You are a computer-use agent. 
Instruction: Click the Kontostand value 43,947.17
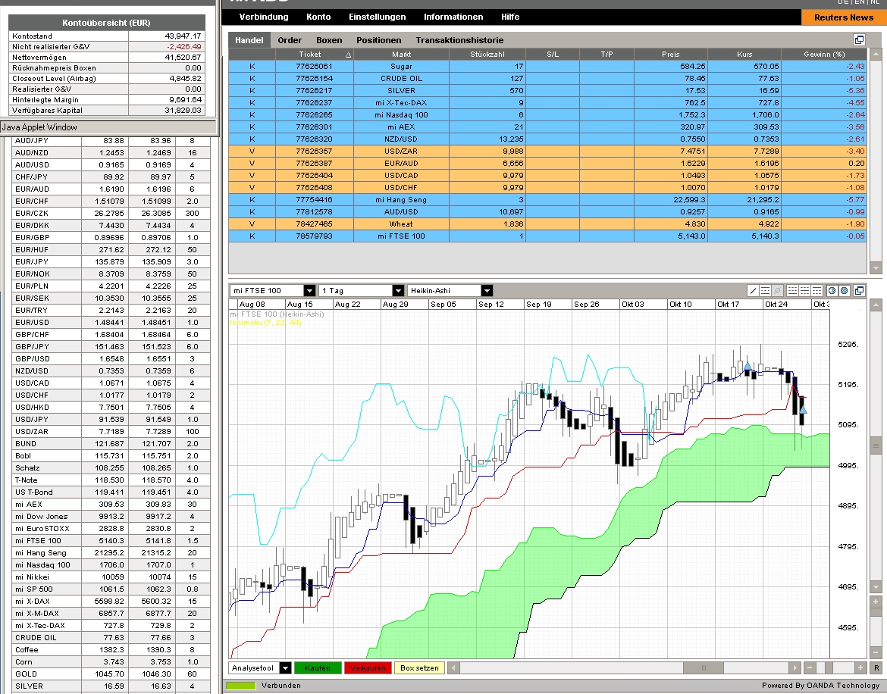pos(183,36)
